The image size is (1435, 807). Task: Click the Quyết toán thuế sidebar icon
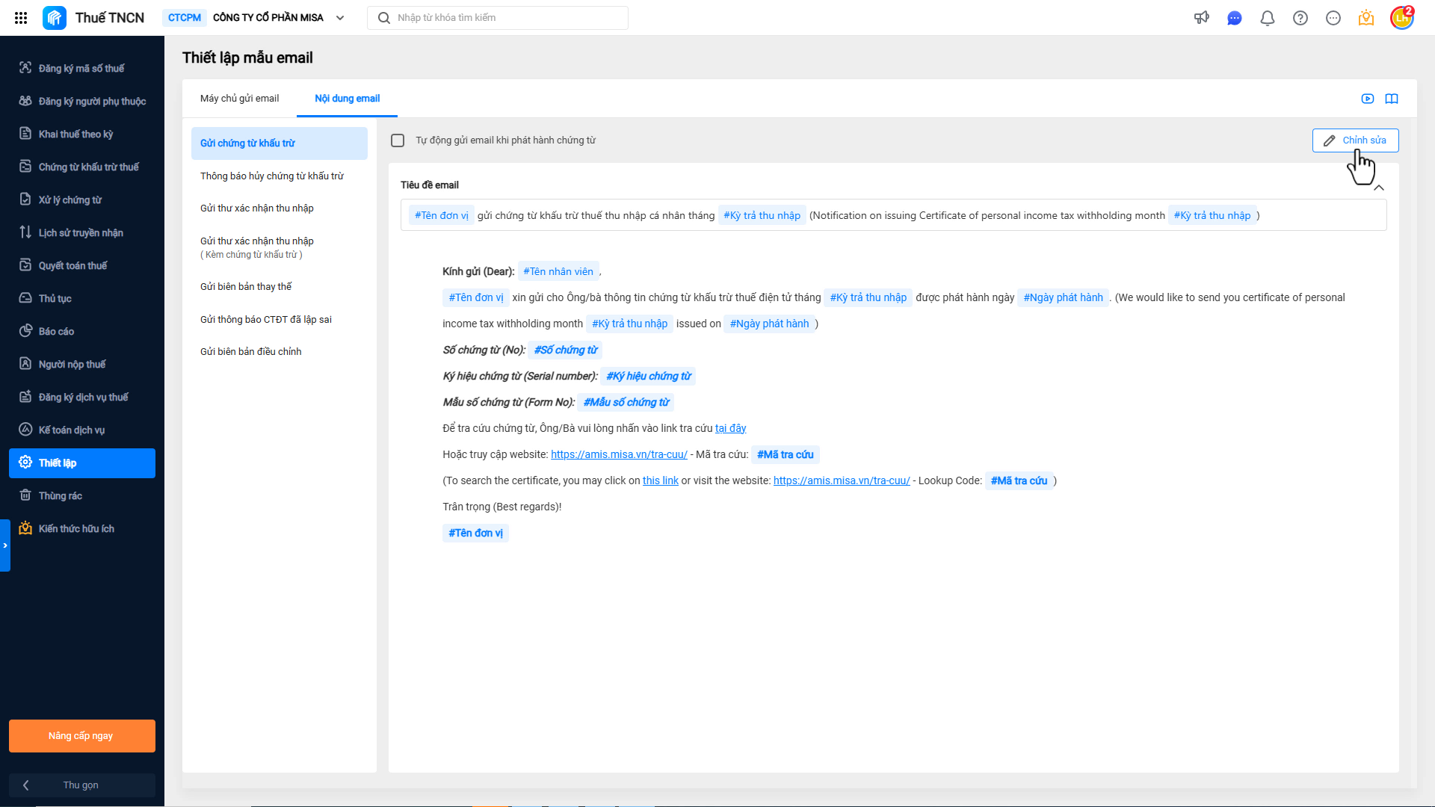pos(25,265)
